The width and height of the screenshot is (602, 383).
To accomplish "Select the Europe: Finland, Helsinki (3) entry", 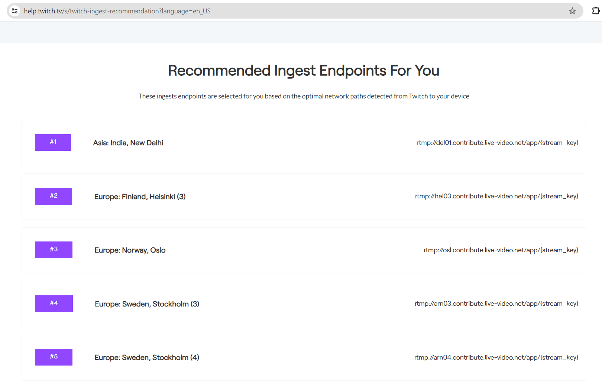I will click(x=140, y=197).
